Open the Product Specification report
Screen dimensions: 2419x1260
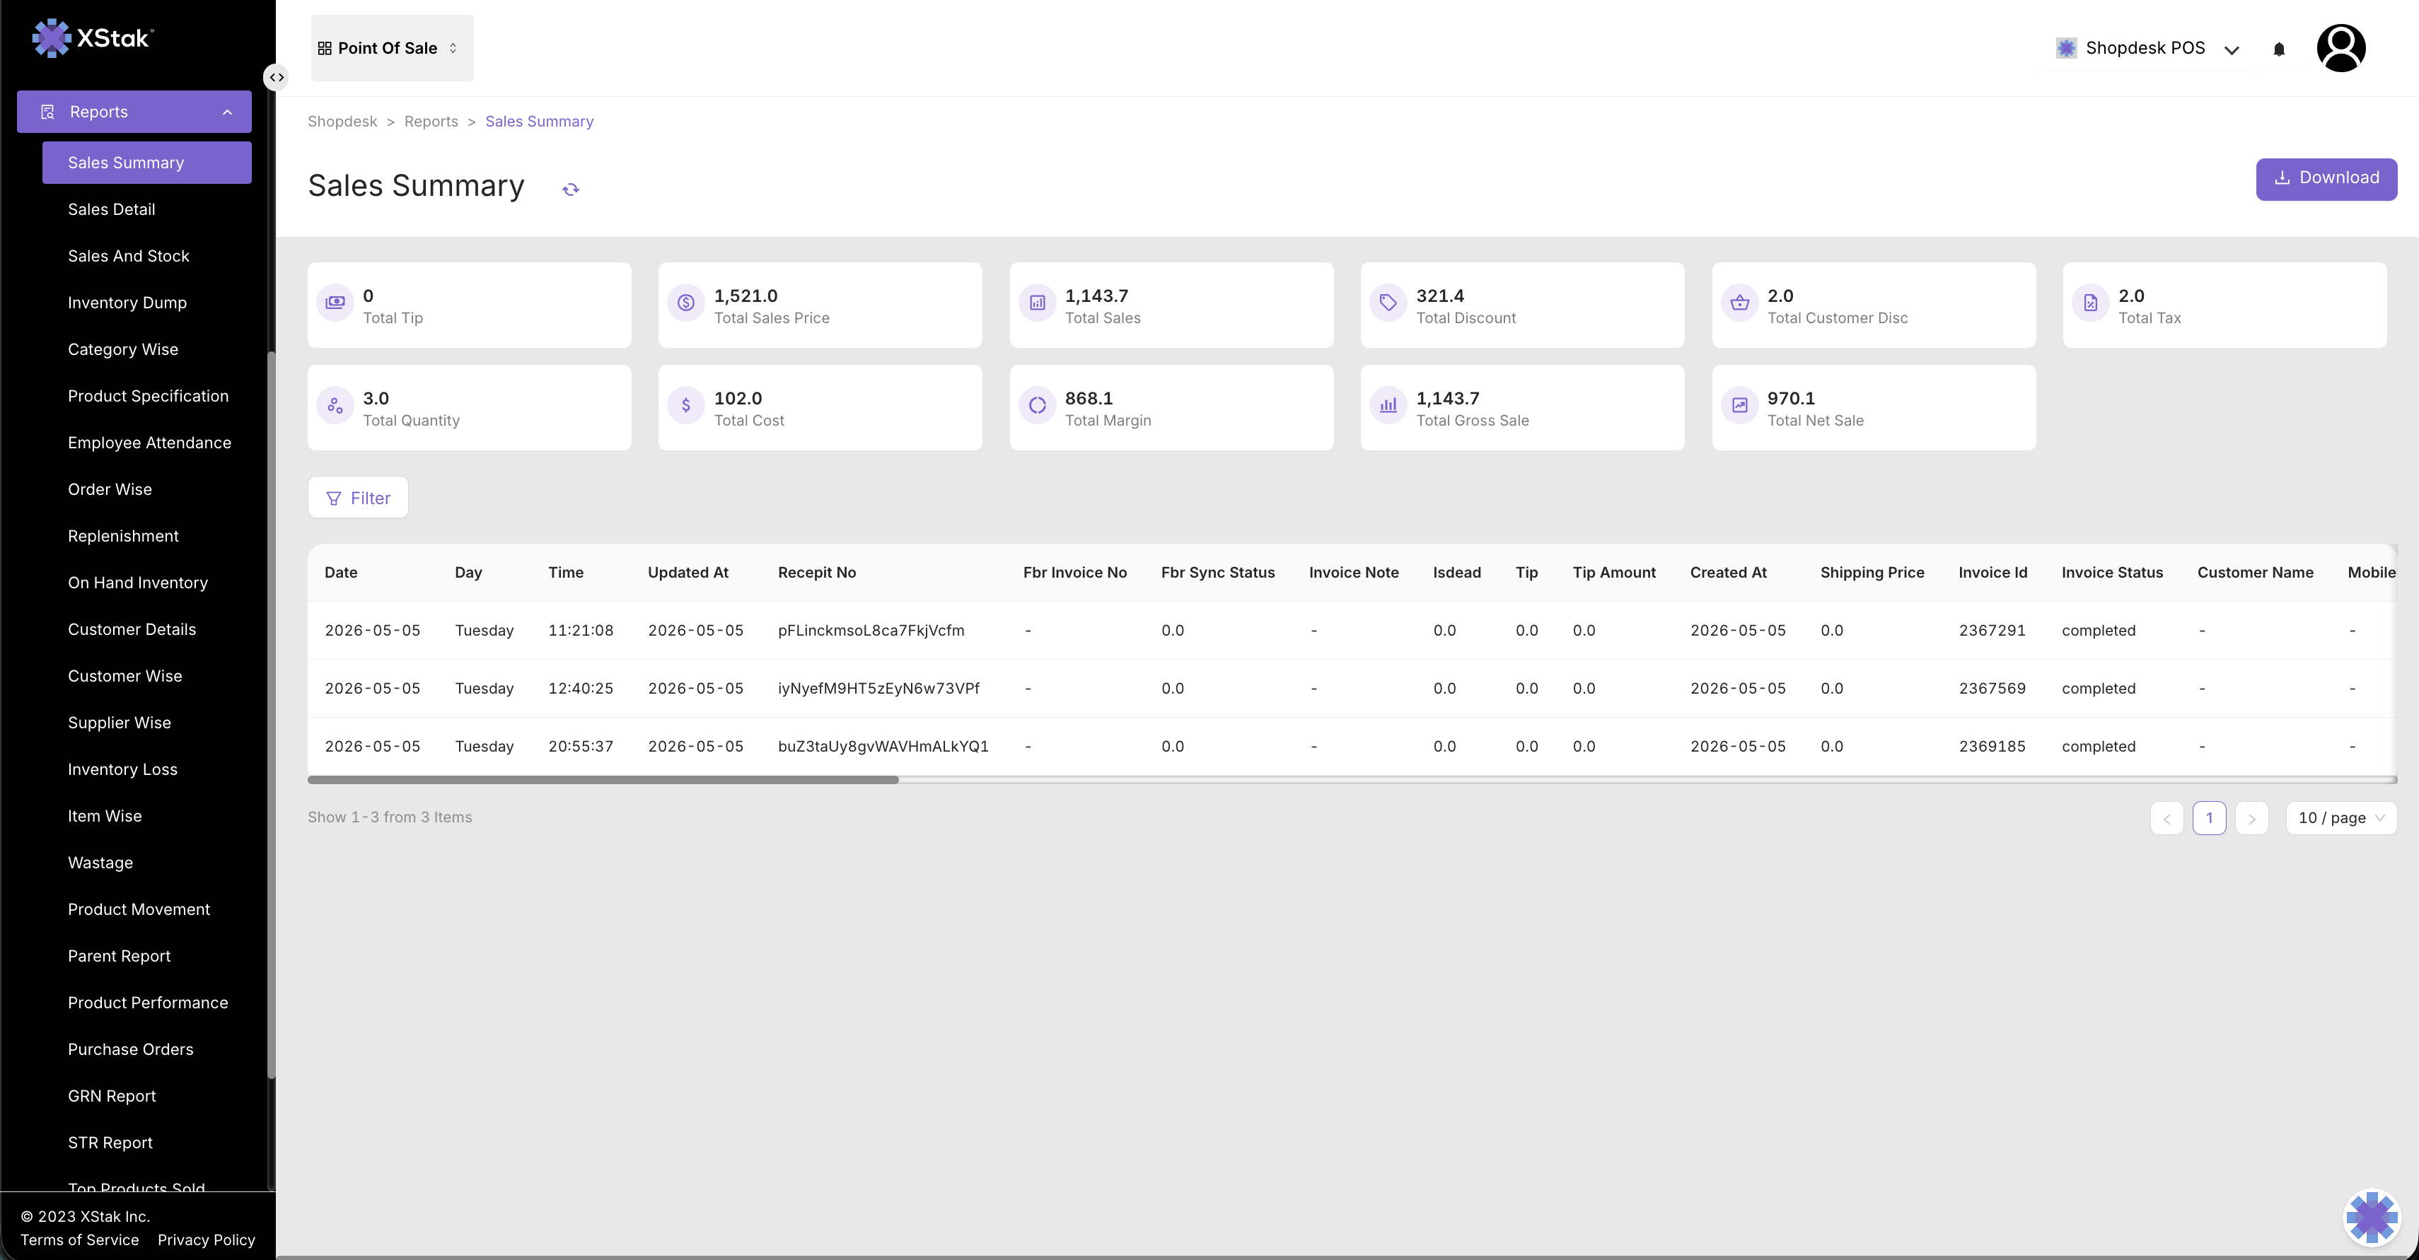(149, 396)
